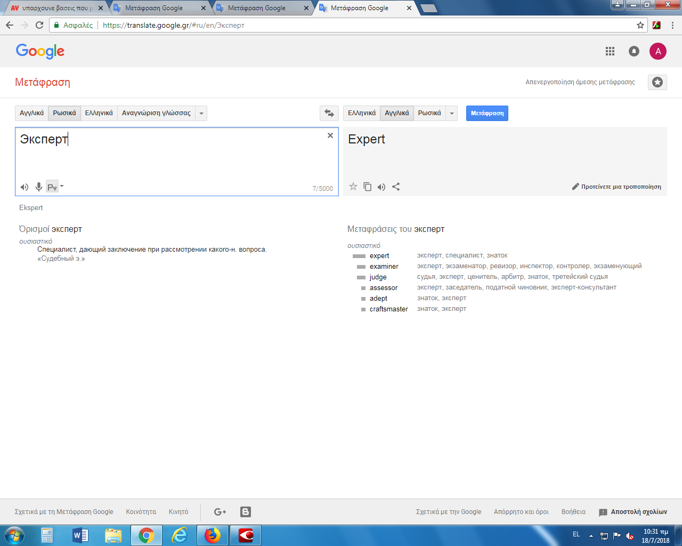Click the Μετάφραση page heading link
Screen dimensions: 682x546
(x=43, y=82)
